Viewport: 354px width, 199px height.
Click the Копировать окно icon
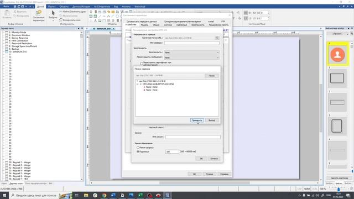[61, 20]
